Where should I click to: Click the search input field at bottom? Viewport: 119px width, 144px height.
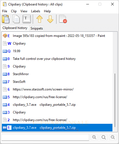45,137
